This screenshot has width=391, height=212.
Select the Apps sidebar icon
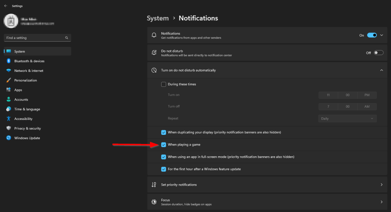point(8,90)
